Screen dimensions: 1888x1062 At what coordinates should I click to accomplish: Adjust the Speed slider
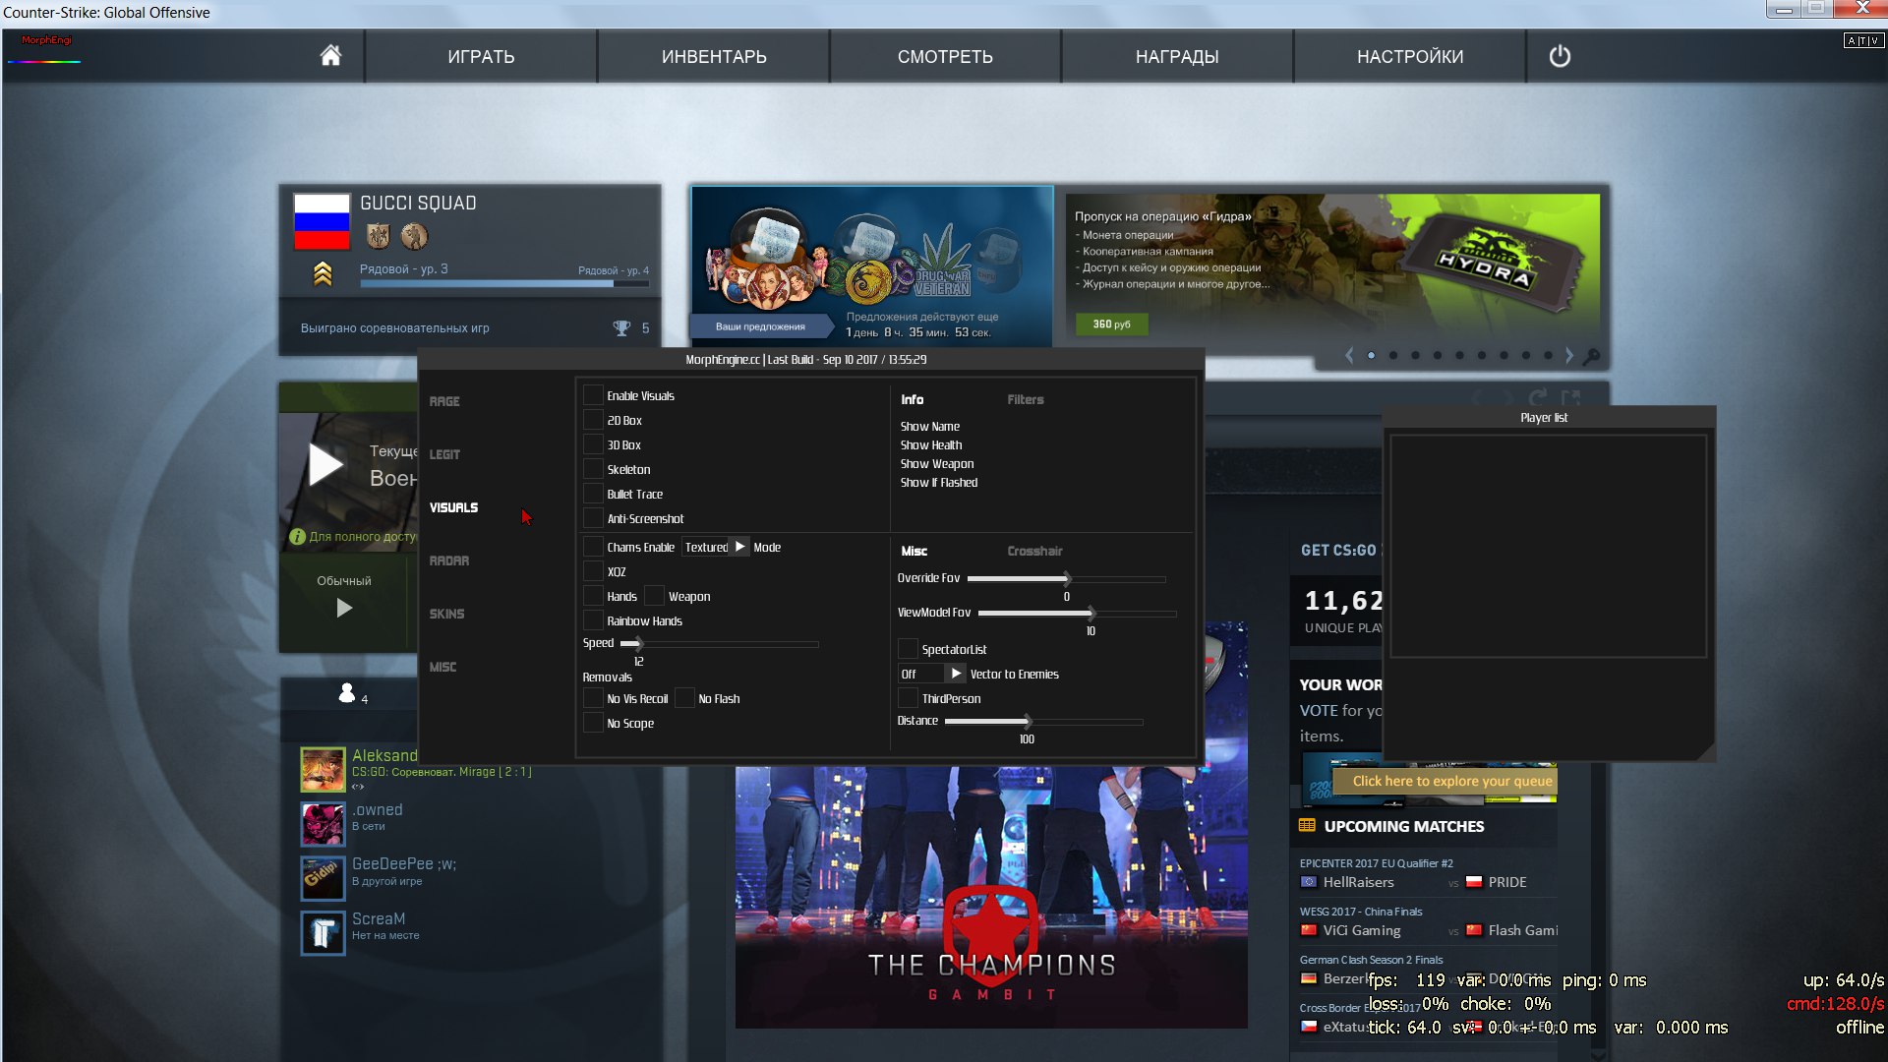point(720,643)
